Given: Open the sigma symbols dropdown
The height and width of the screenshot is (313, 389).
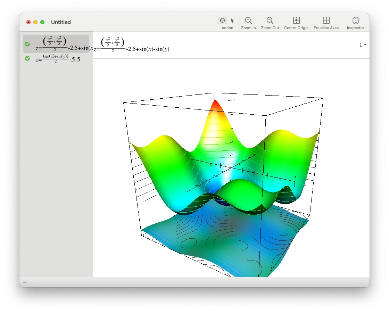Looking at the screenshot, I should coord(363,45).
